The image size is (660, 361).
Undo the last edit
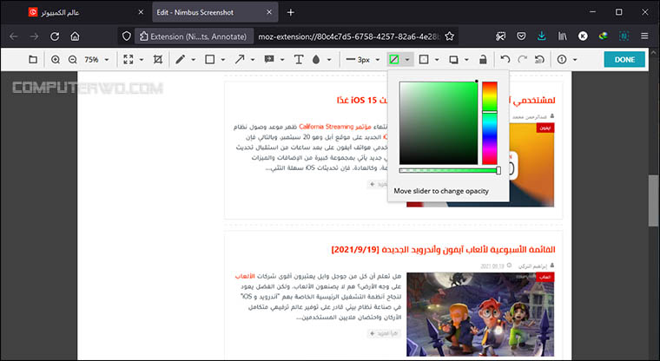point(505,60)
